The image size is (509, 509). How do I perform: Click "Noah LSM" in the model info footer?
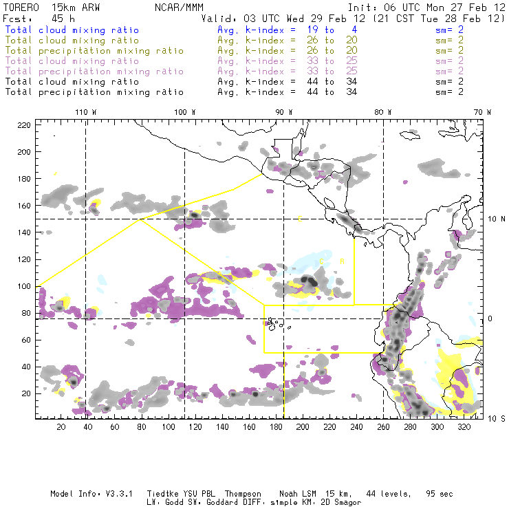click(298, 494)
